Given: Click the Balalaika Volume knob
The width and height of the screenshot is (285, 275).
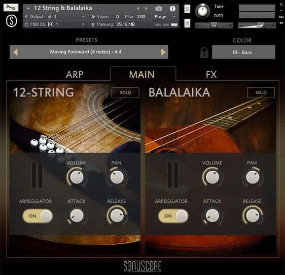Looking at the screenshot, I should coord(212,177).
